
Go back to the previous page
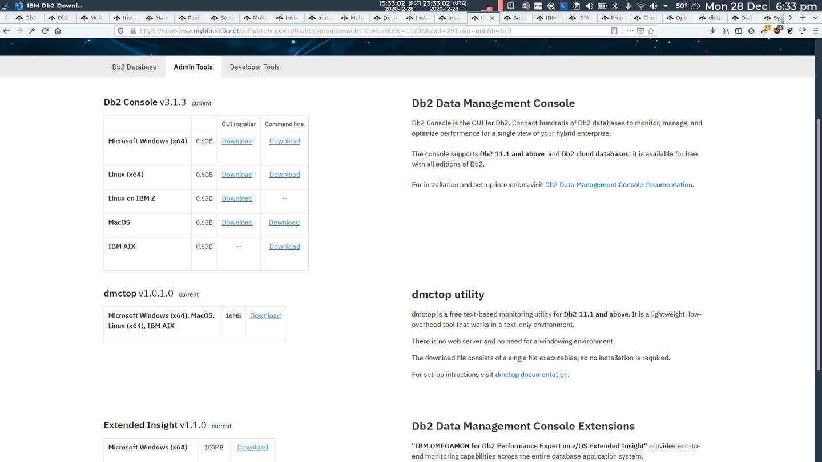[x=7, y=31]
